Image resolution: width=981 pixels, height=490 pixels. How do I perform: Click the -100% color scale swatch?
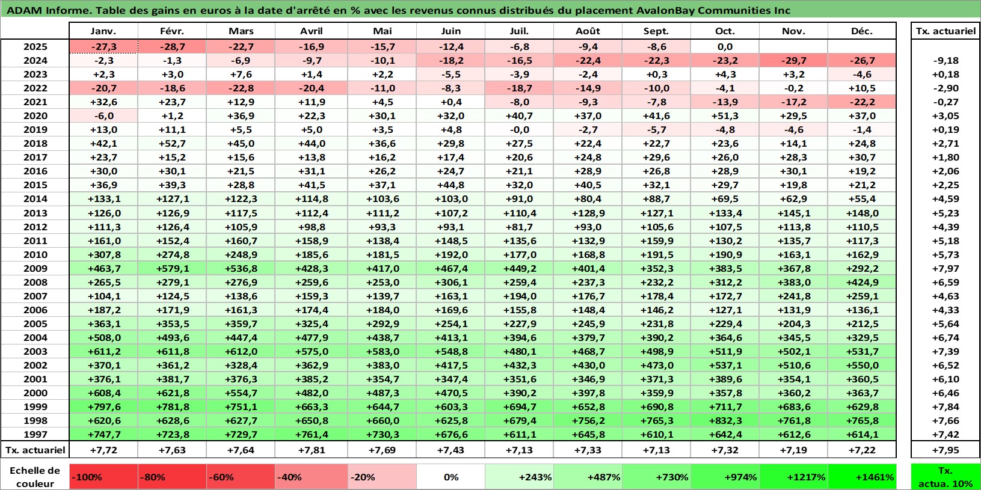[x=103, y=477]
